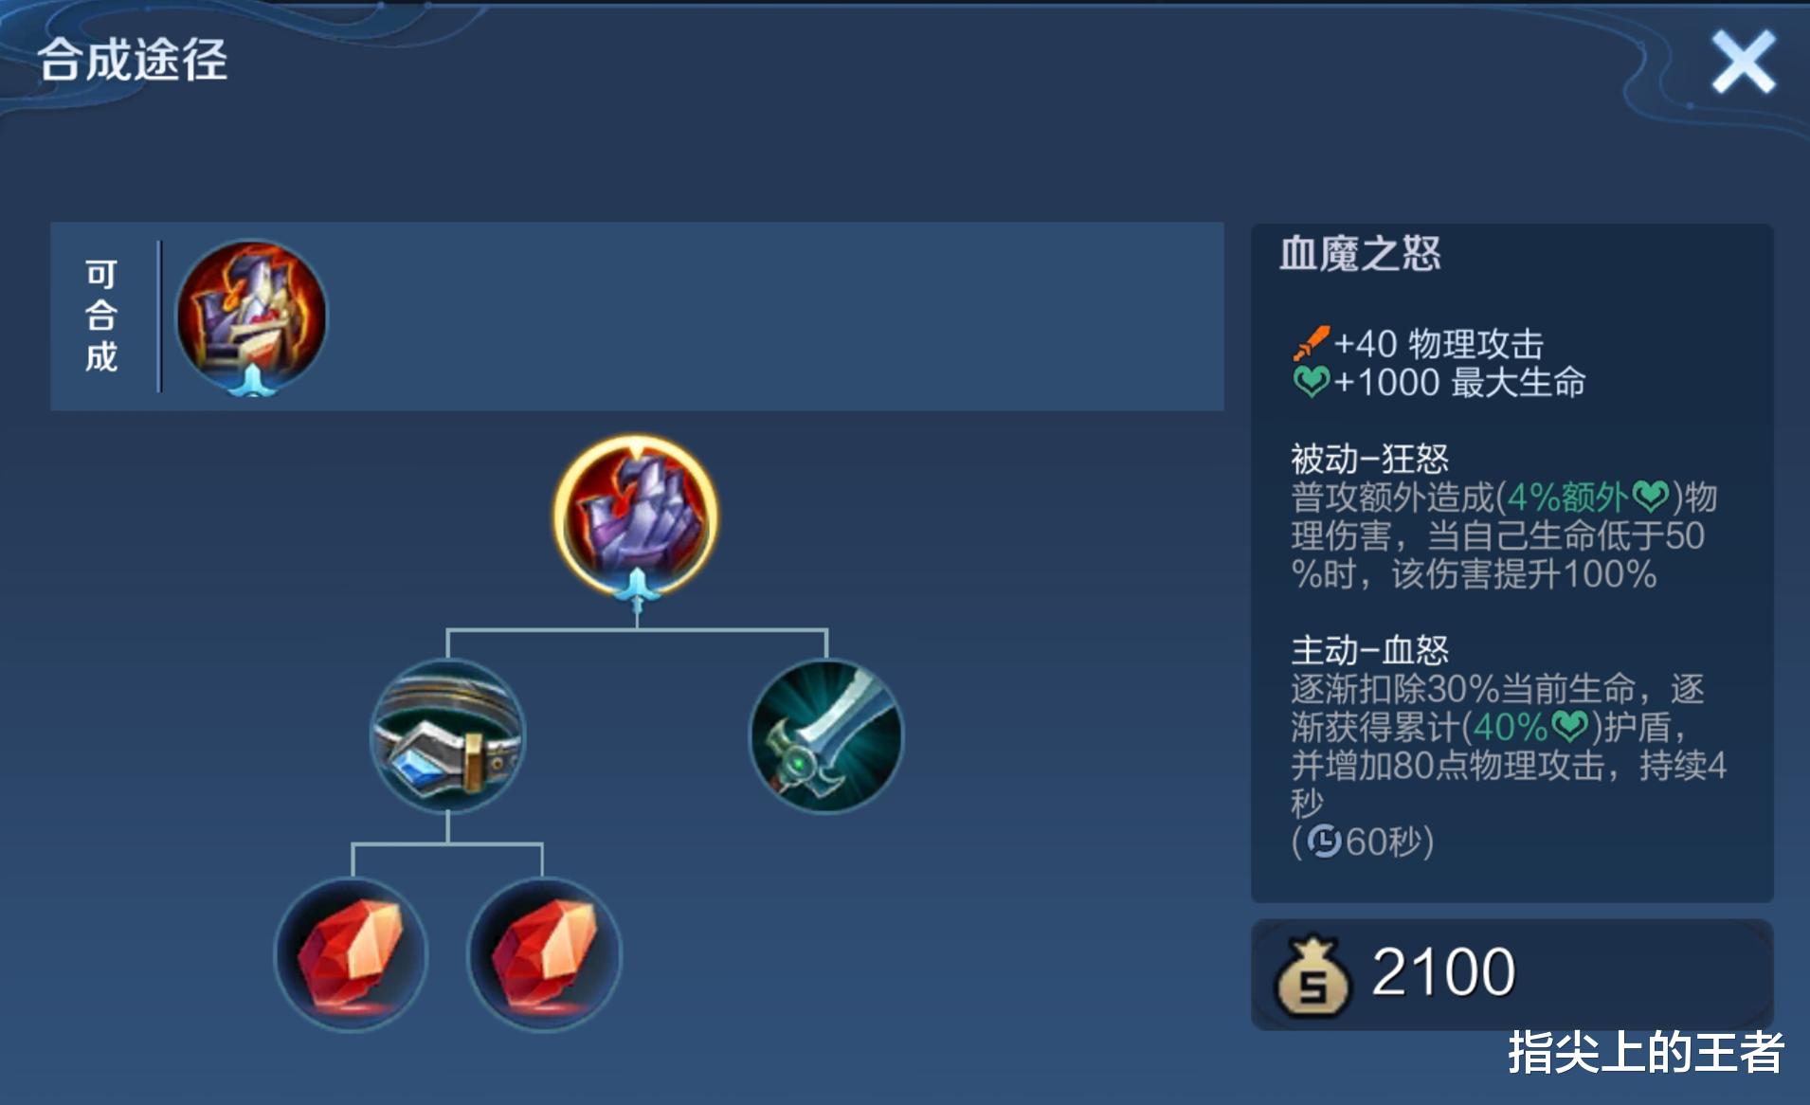The image size is (1810, 1105).
Task: Choose the left red ruby gem
Action: point(352,954)
